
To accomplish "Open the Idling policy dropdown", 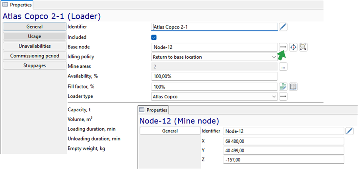I will tap(214, 57).
